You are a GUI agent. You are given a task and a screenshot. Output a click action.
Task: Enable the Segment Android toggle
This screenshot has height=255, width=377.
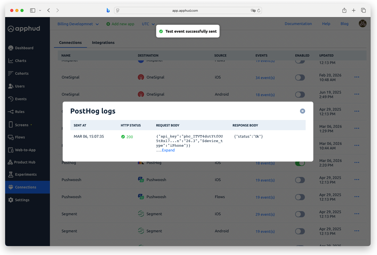point(300,231)
